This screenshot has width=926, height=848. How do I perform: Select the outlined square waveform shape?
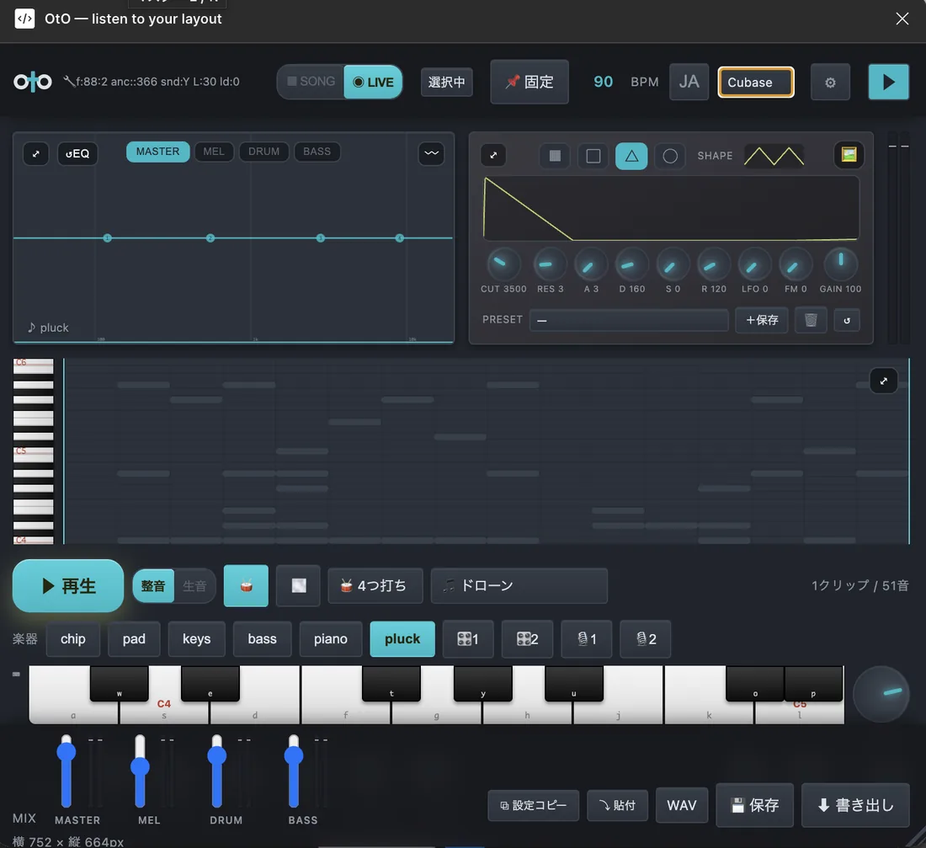click(x=593, y=156)
